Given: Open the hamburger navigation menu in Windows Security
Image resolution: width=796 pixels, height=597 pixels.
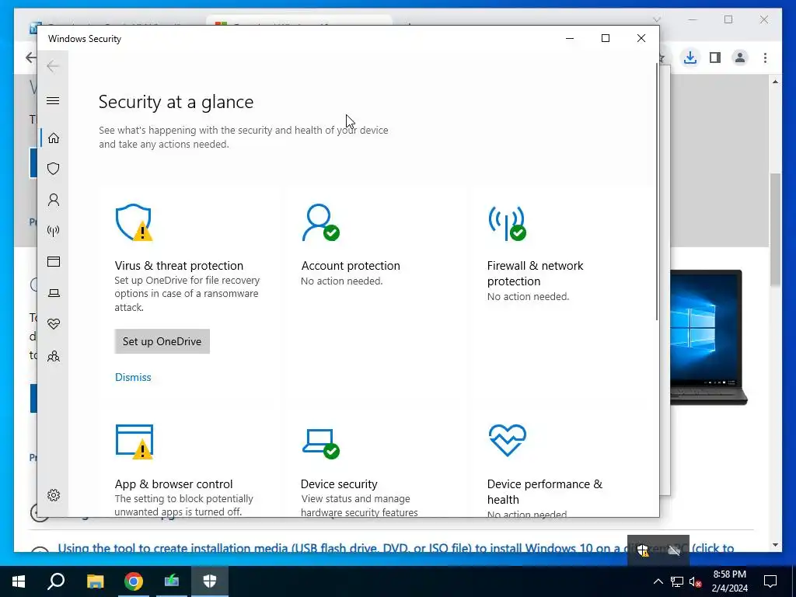Looking at the screenshot, I should pos(53,100).
